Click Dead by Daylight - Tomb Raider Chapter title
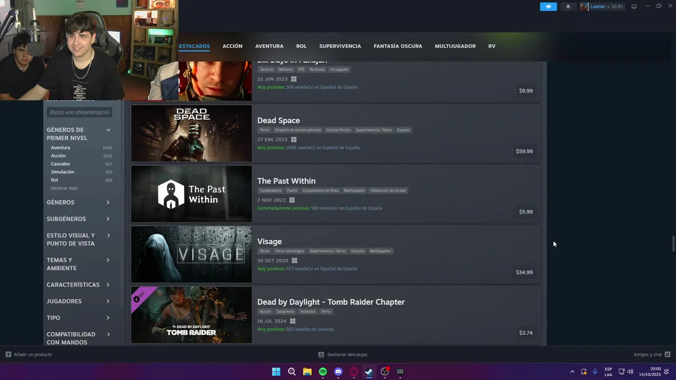This screenshot has height=380, width=676. [331, 302]
